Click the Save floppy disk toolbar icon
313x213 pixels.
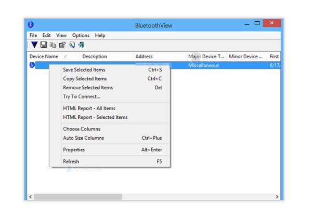(x=44, y=45)
